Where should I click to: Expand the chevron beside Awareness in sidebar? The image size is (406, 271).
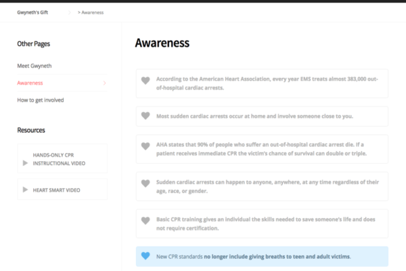[104, 83]
